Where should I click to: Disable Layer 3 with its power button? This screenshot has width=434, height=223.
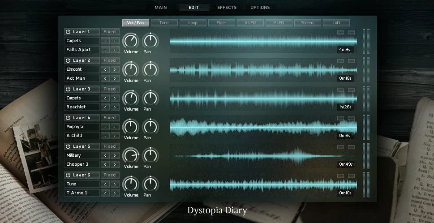68,89
